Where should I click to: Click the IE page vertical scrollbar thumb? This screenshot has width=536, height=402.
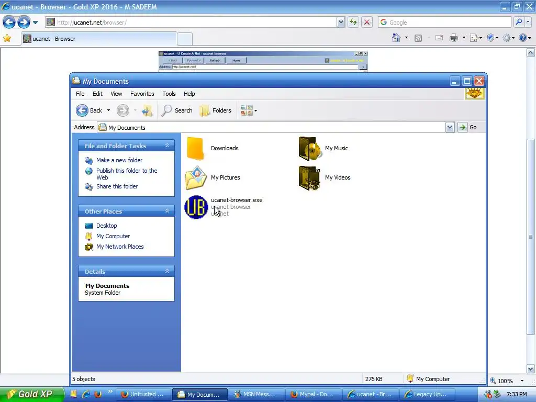tap(531, 237)
